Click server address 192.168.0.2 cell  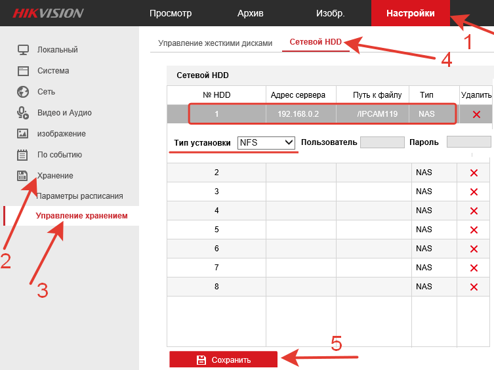coord(301,114)
